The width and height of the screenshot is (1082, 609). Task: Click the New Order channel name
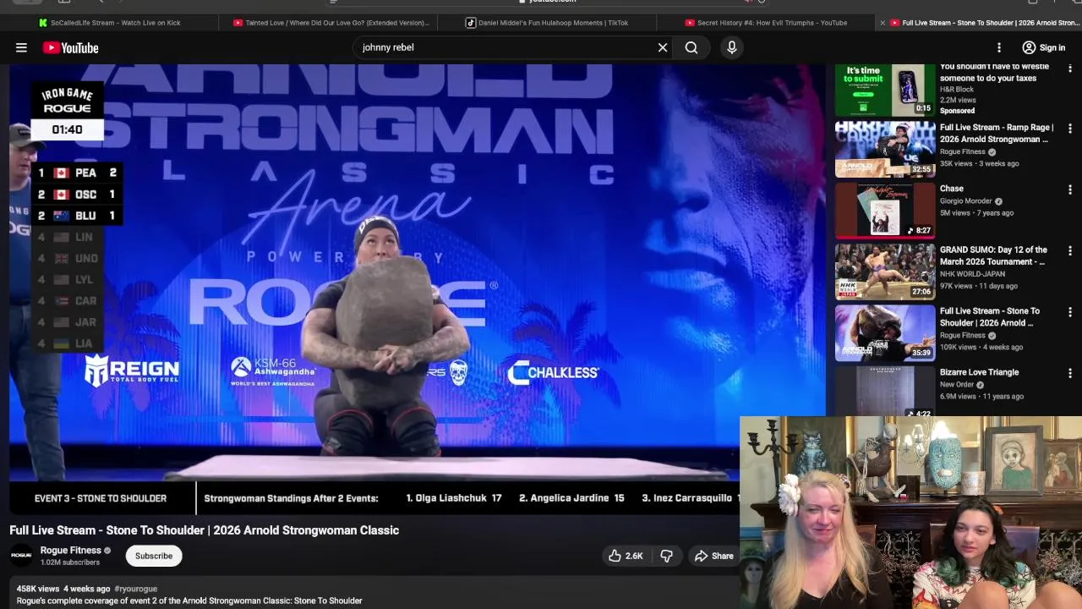[957, 385]
